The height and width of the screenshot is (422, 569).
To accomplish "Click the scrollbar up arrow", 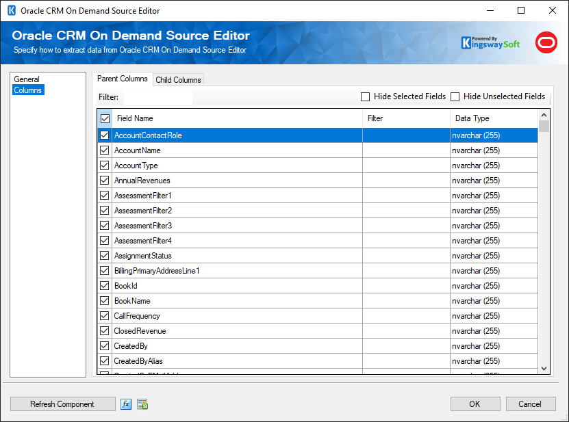I will (x=544, y=115).
